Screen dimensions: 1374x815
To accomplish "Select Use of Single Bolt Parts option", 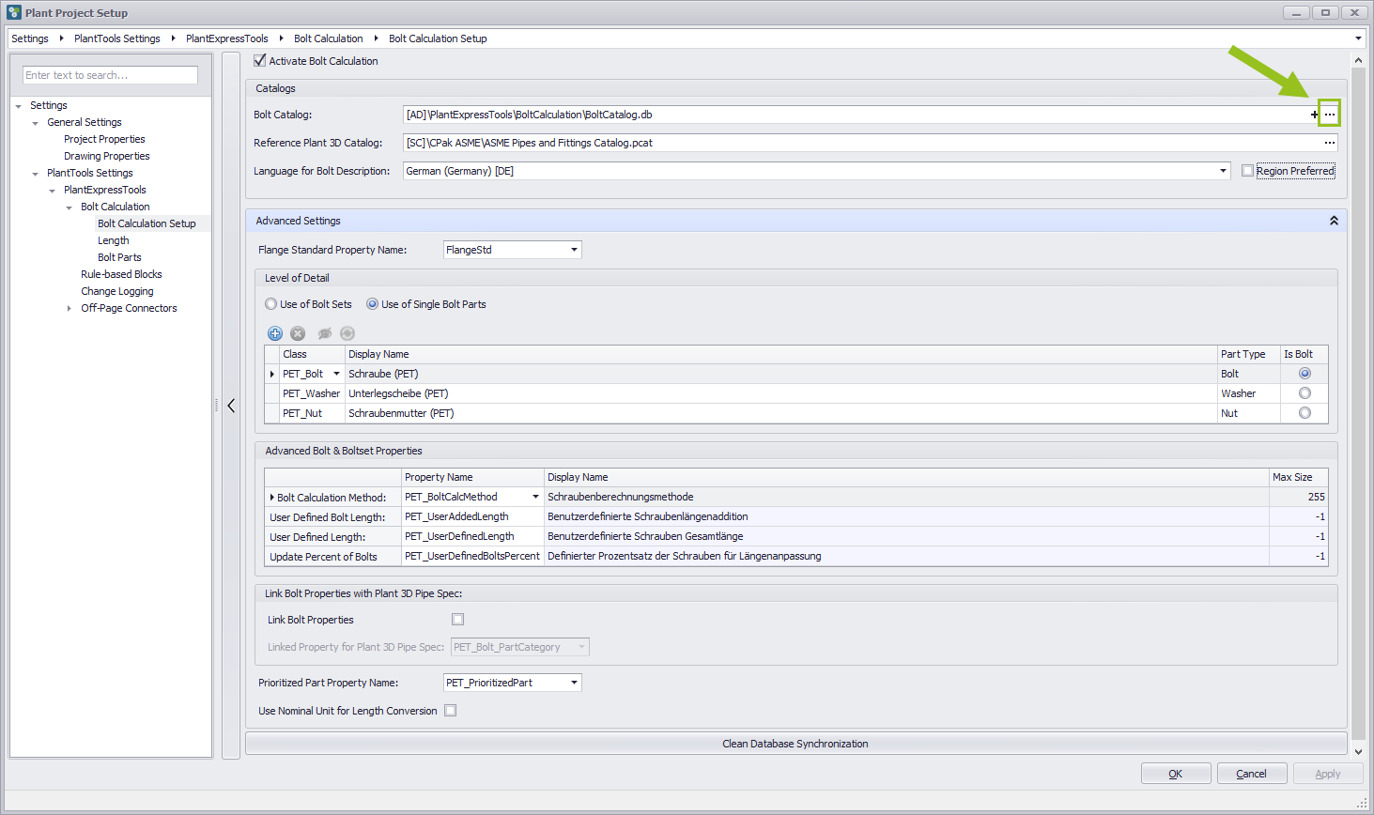I will [372, 304].
